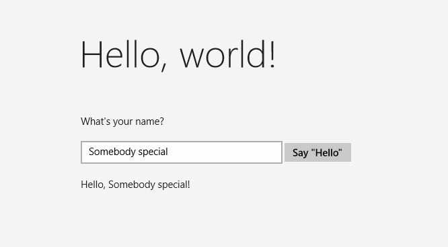Click the word "Say" on the gray button
This screenshot has height=247, width=448.
point(300,153)
